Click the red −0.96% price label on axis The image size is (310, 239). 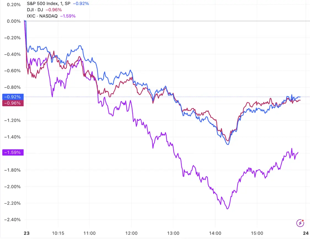coord(13,103)
